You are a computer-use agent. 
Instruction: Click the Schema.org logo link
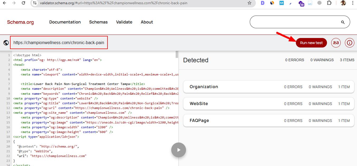coord(20,22)
